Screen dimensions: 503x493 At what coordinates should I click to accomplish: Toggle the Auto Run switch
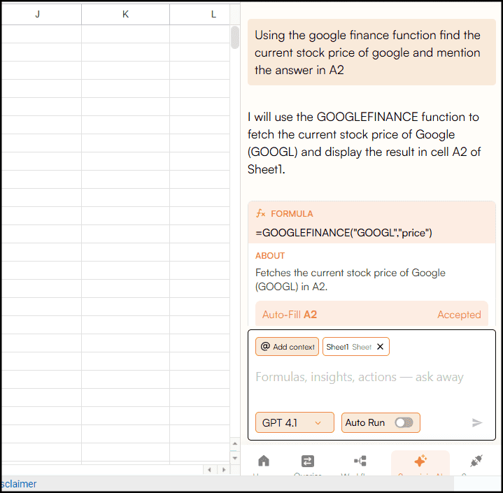(404, 423)
